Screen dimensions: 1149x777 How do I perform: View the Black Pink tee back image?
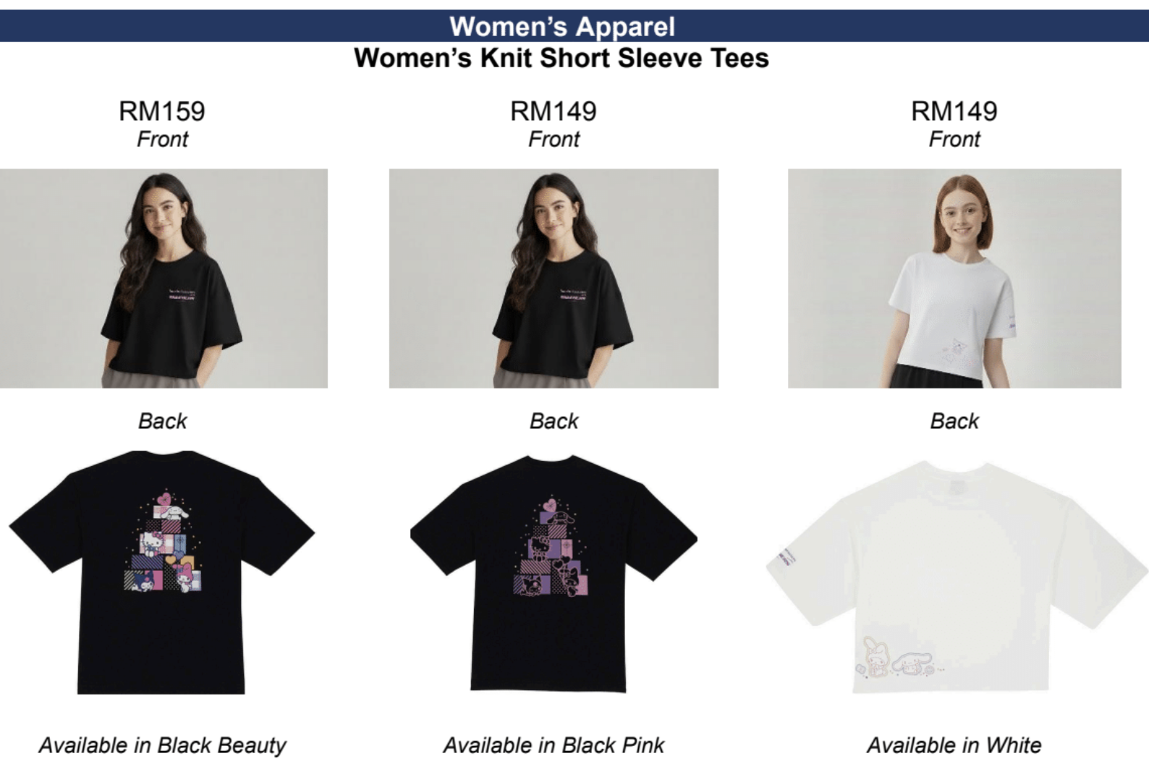pos(554,574)
